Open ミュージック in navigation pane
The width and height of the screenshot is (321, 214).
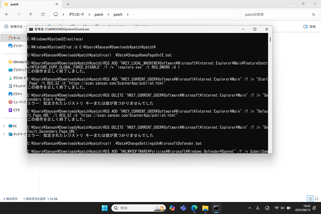click(17, 102)
